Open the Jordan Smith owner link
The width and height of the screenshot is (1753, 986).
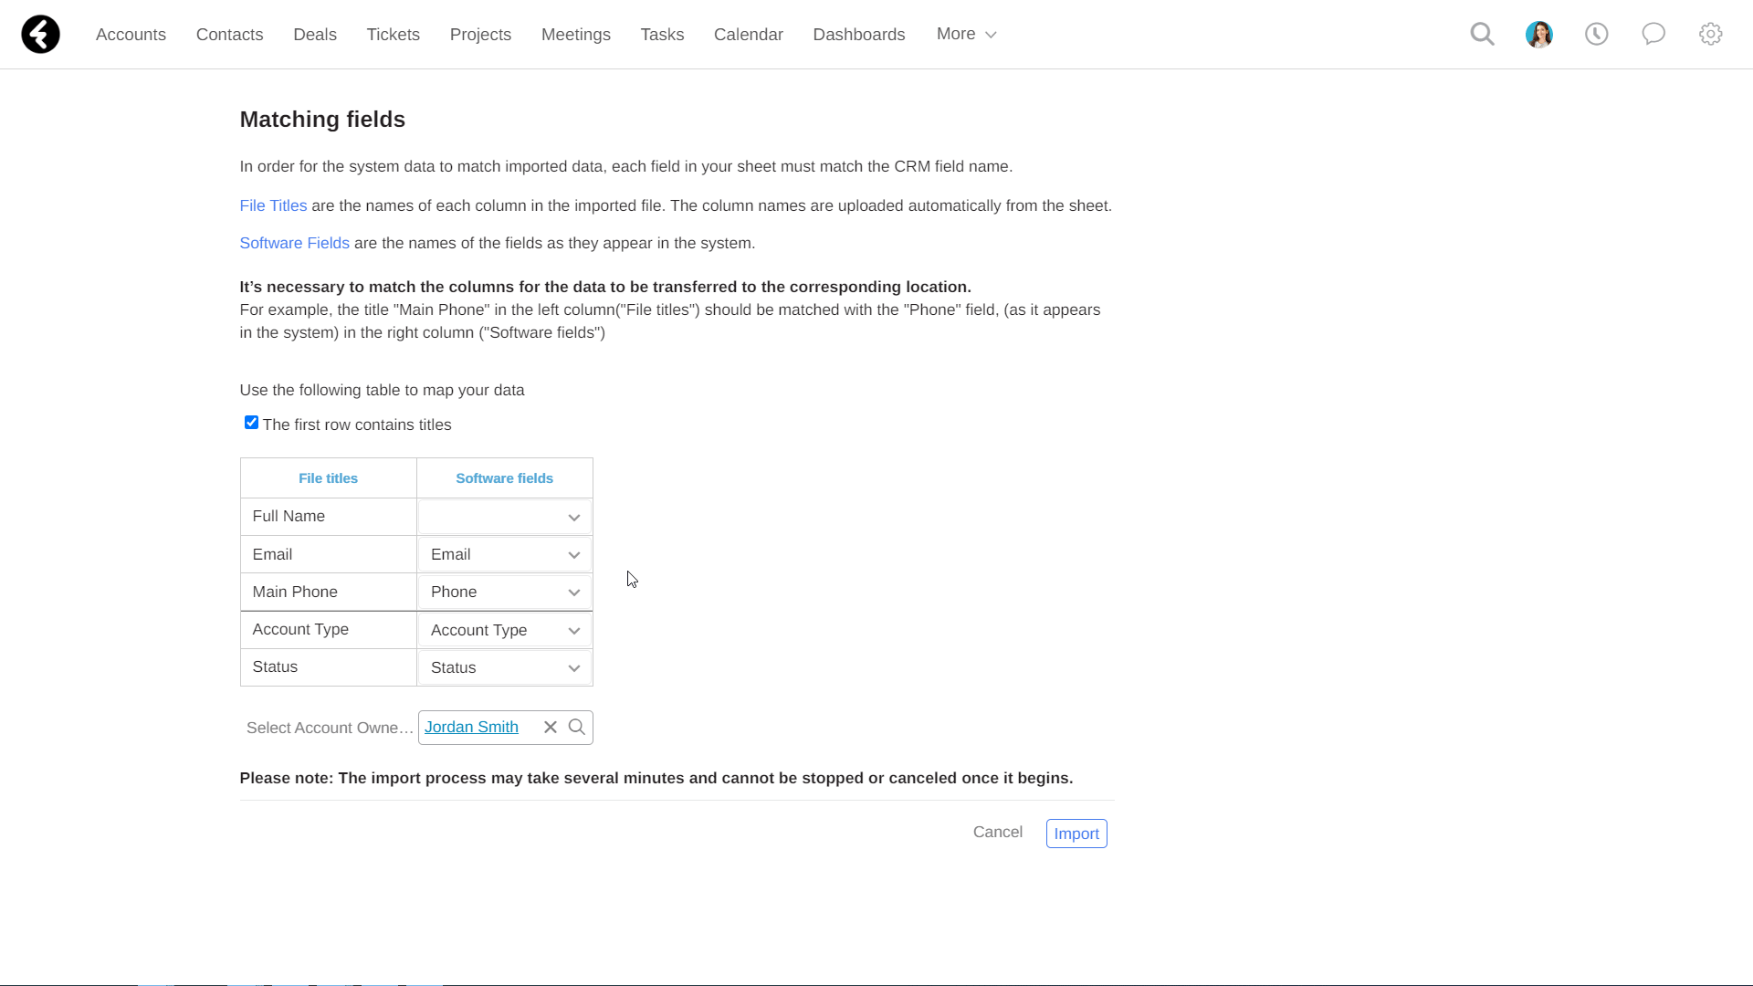(471, 728)
